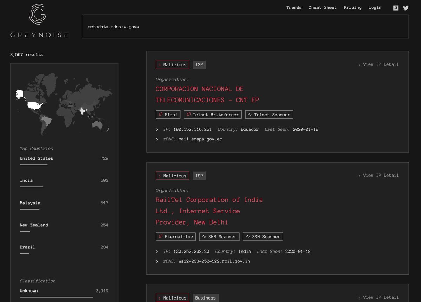
Task: Select the Telnet Scanner tag
Action: pyautogui.click(x=269, y=115)
